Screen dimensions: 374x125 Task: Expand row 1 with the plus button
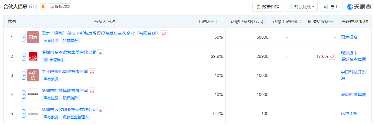[x=24, y=37]
